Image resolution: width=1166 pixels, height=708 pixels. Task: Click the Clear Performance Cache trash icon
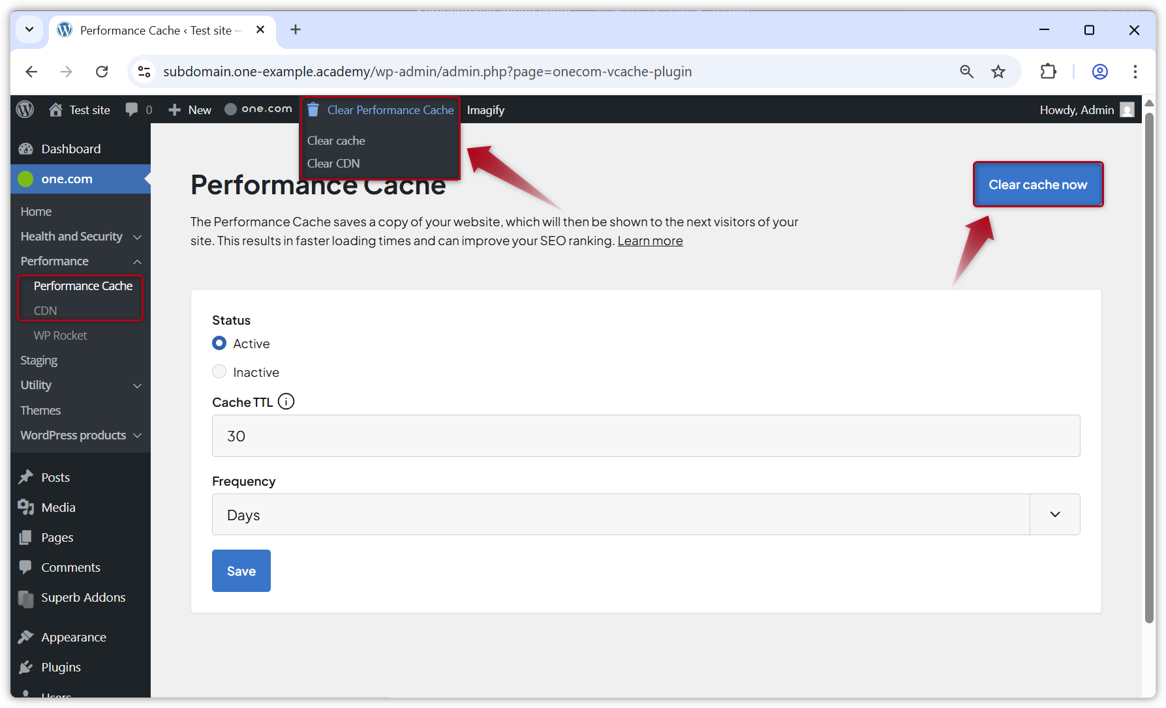point(314,110)
